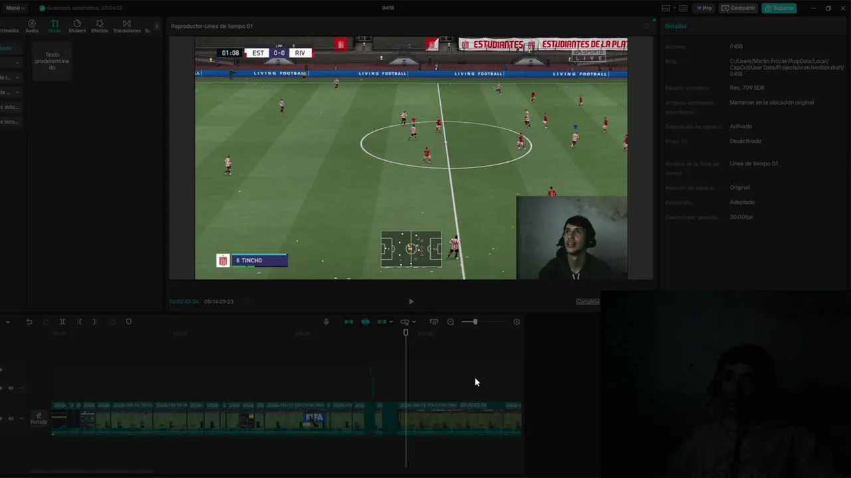851x478 pixels.
Task: Zoom in the timeline
Action: 517,322
